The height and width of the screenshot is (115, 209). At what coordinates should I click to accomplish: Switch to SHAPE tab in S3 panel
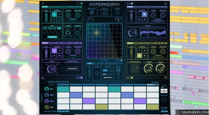(x=65, y=43)
